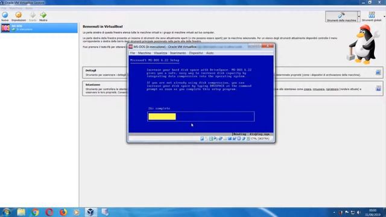Image resolution: width=386 pixels, height=217 pixels.
Task: Click the hard disk activity status icon
Action: coord(202,139)
